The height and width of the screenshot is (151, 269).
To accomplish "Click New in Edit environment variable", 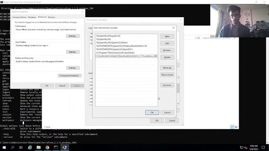I will point(167,36).
